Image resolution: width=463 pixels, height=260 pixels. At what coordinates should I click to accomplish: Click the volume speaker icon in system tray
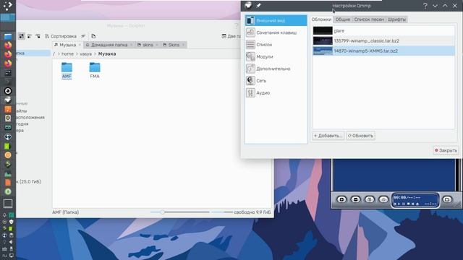click(x=11, y=242)
